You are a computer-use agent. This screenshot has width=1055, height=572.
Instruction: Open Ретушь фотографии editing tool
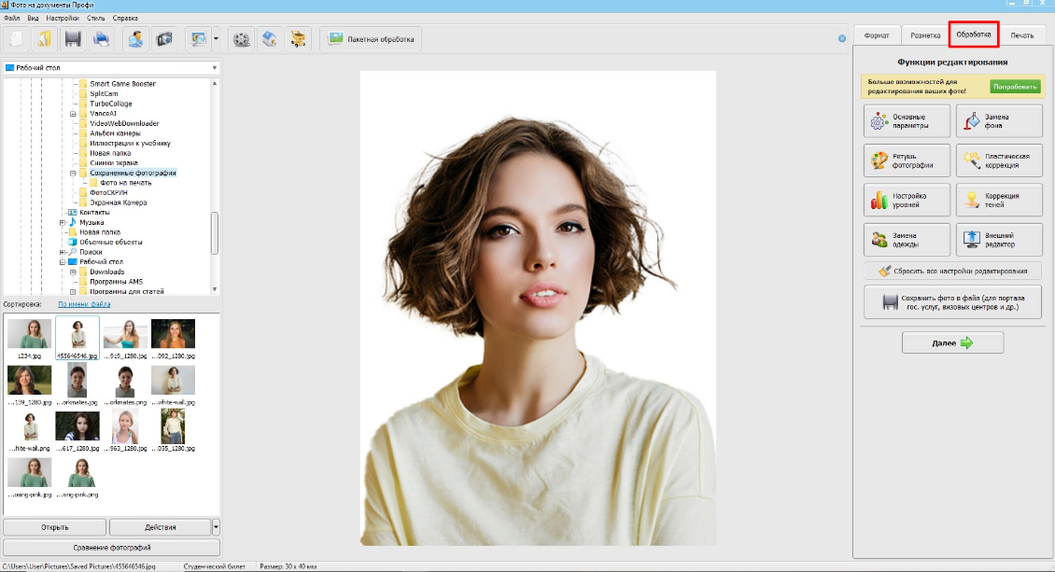(x=907, y=160)
